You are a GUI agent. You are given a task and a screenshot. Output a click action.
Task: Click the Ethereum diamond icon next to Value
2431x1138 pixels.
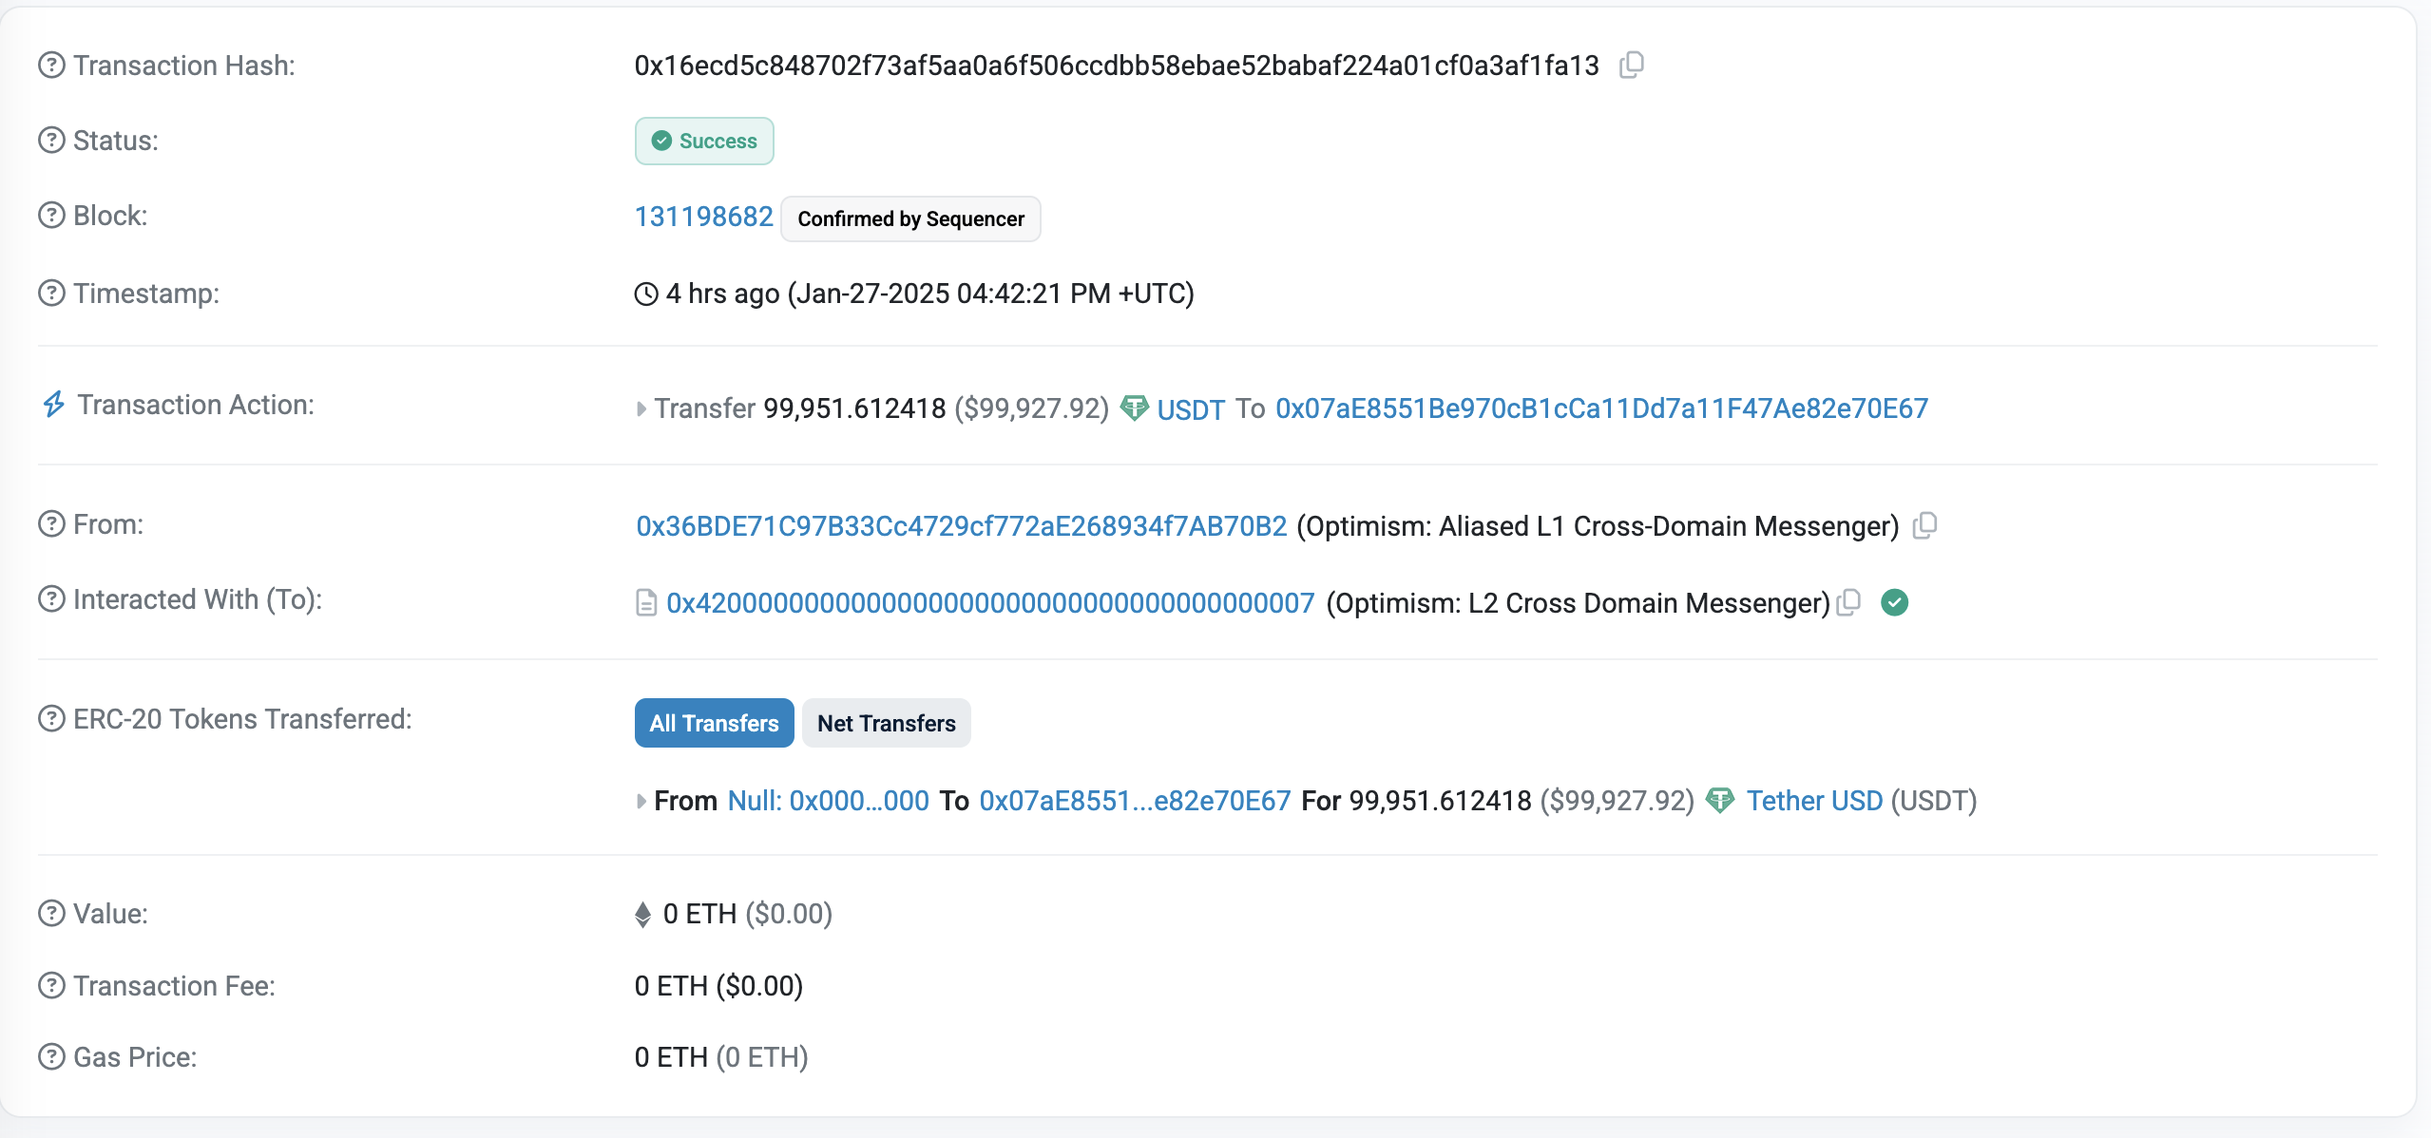[x=643, y=913]
